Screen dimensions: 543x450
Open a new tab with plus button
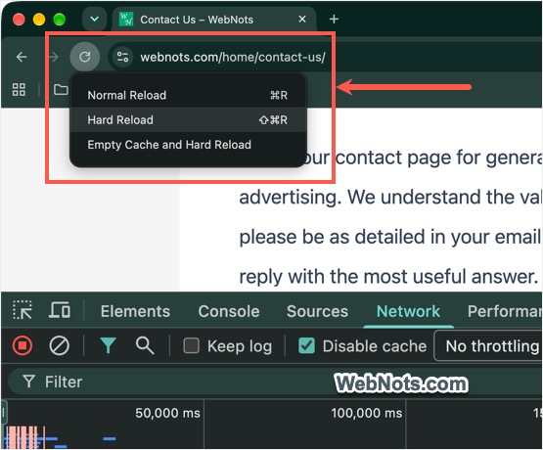tap(334, 19)
